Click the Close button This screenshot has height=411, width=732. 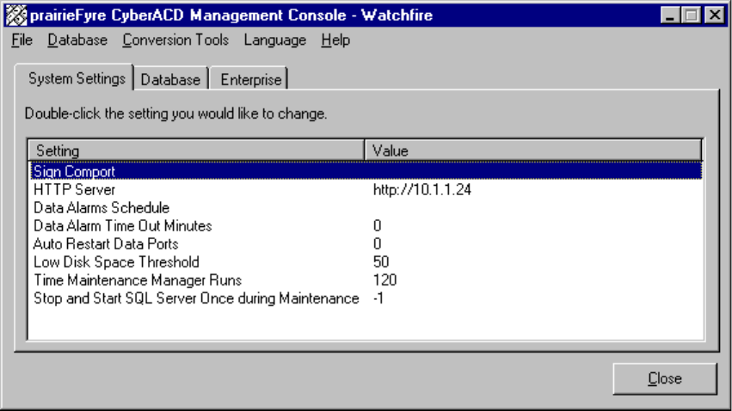coord(665,378)
